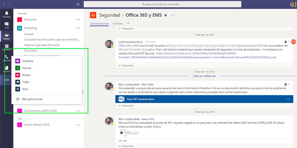The image size is (297, 148).
Task: Open more options for Recepción team
Action: click(78, 20)
